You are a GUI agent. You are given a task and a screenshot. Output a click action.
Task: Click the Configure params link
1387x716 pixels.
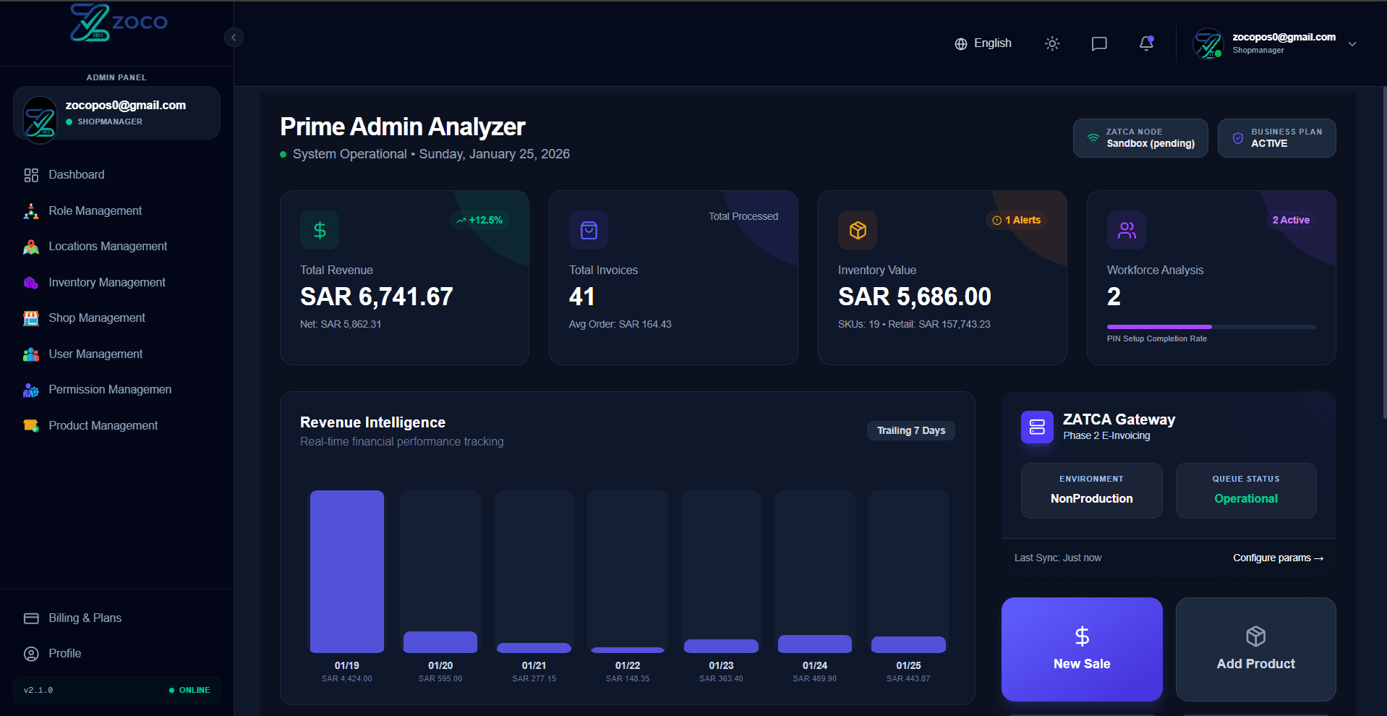tap(1277, 558)
